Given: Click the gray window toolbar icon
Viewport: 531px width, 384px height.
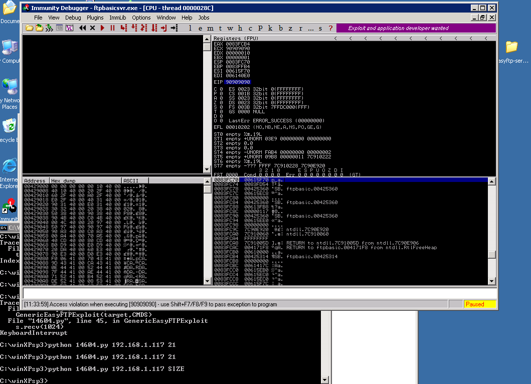Looking at the screenshot, I should [59, 28].
